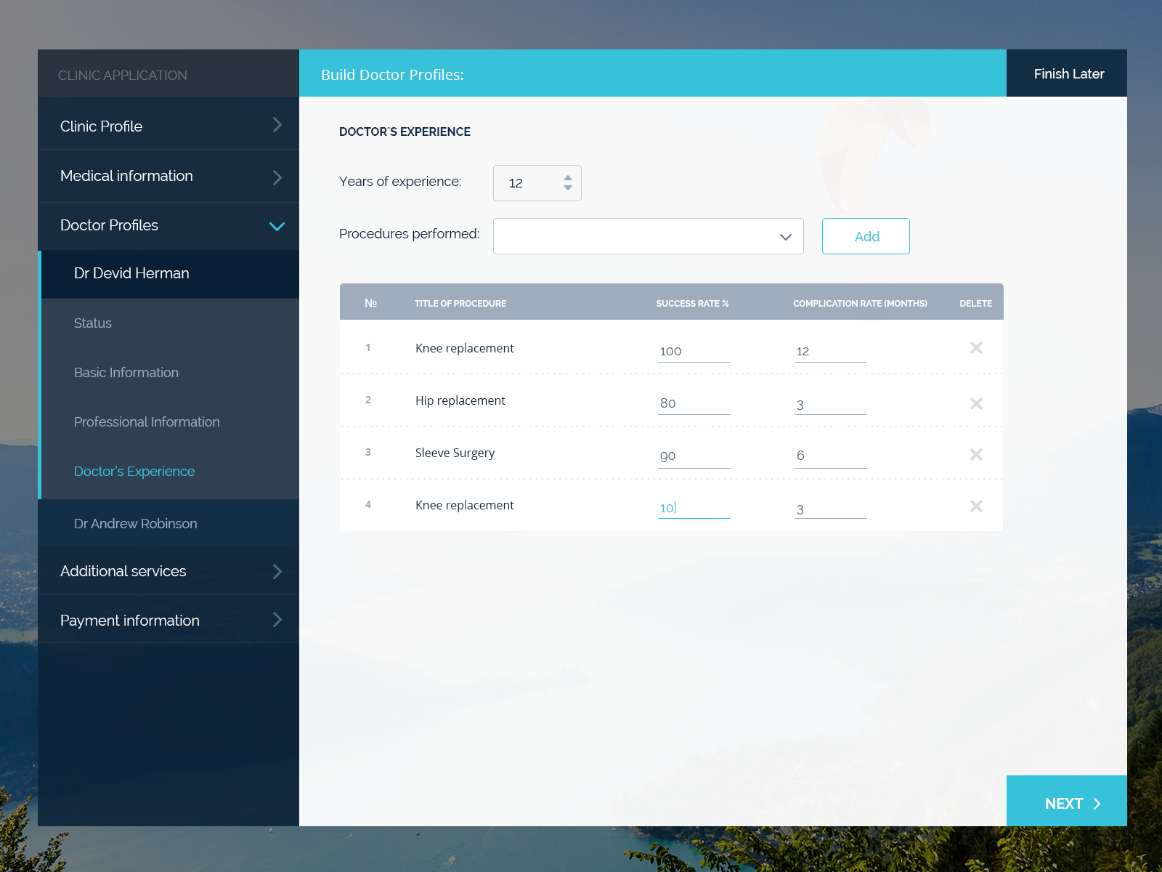
Task: Edit success rate for row 4 Knee replacement
Action: pyautogui.click(x=694, y=508)
